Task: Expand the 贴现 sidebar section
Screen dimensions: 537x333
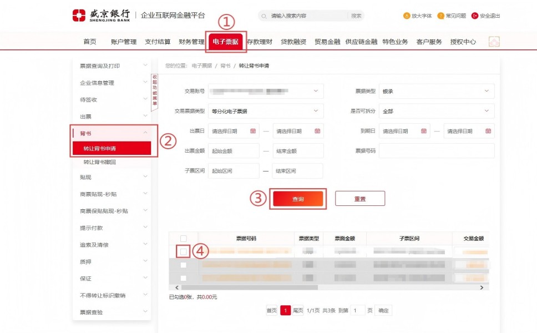Action: click(x=112, y=177)
